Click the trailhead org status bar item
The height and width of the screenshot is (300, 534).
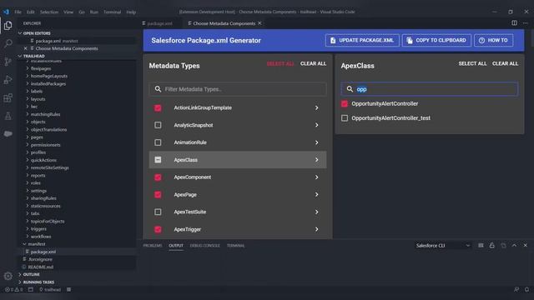[50, 289]
